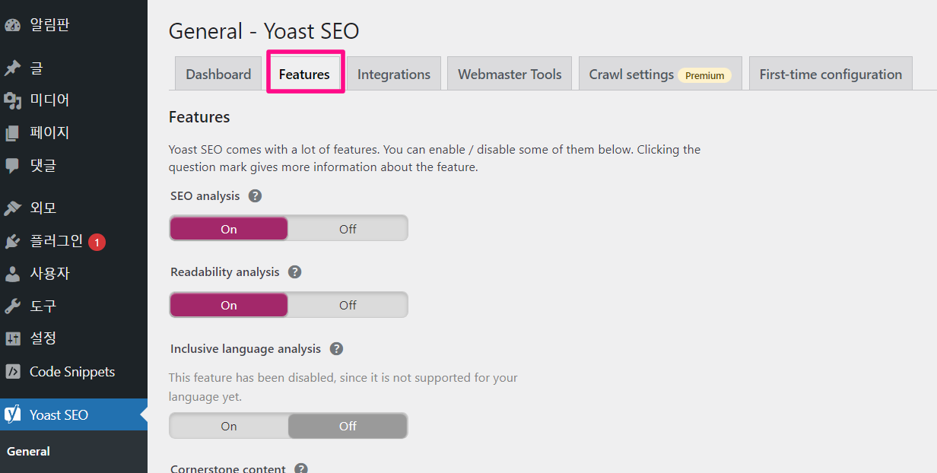Open the 글 posts menu

pos(74,68)
